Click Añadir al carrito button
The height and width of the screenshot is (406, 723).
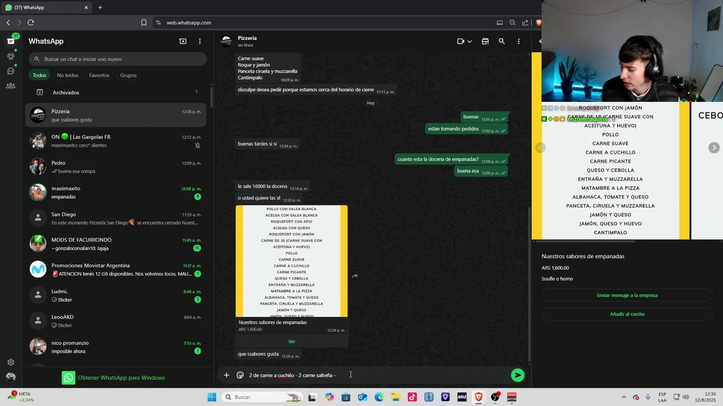point(627,314)
